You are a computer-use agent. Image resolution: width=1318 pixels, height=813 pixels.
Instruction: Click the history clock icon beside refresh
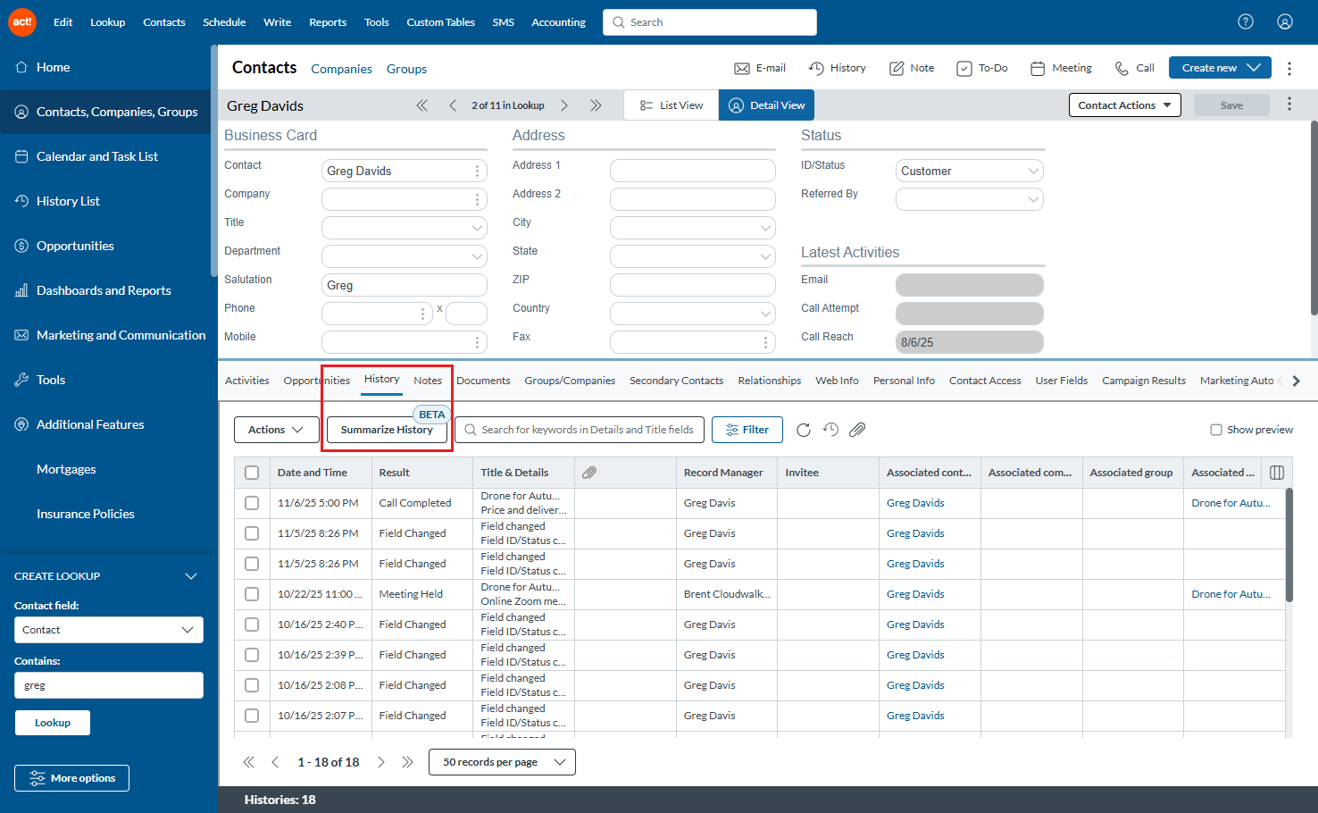pos(830,430)
